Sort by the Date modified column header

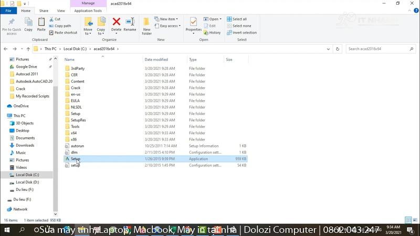[156, 59]
